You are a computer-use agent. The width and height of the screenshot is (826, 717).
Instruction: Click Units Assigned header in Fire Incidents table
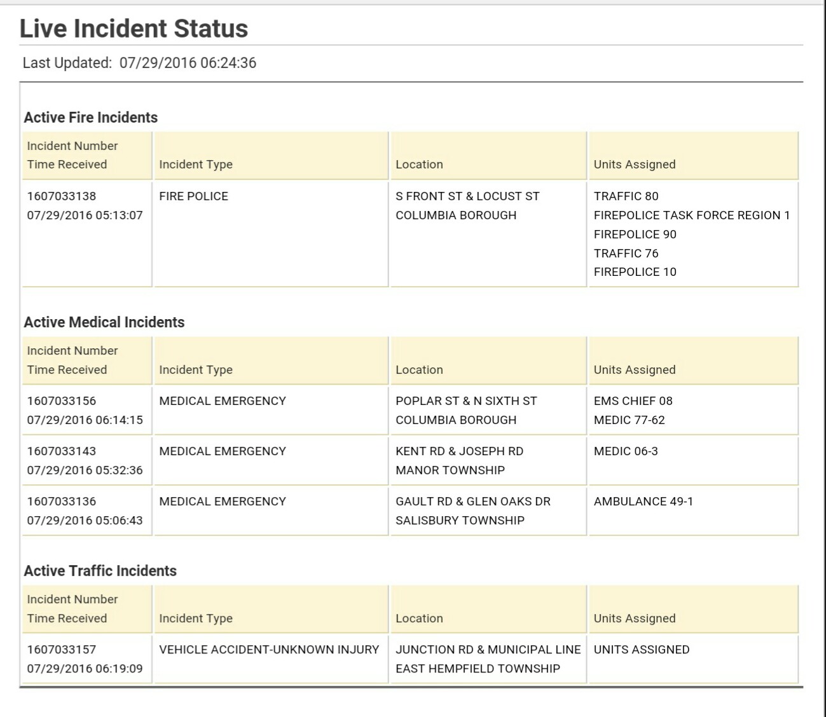coord(635,165)
